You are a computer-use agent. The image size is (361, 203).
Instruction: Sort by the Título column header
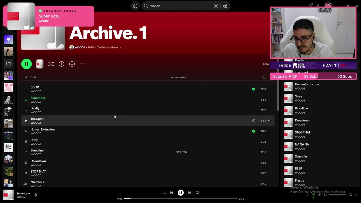[x=34, y=77]
